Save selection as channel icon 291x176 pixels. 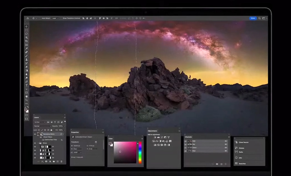(217, 164)
